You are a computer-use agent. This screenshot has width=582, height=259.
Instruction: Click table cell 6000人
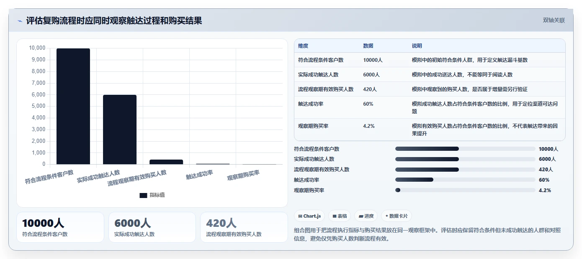[371, 75]
